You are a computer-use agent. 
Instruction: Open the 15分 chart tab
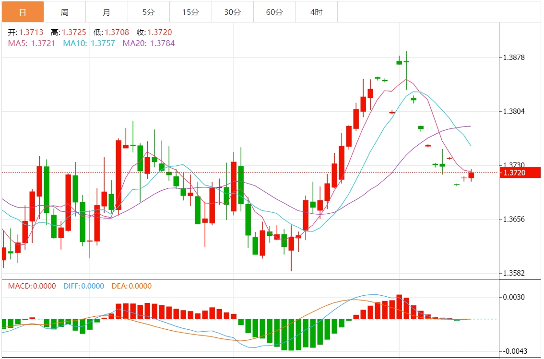pos(191,12)
